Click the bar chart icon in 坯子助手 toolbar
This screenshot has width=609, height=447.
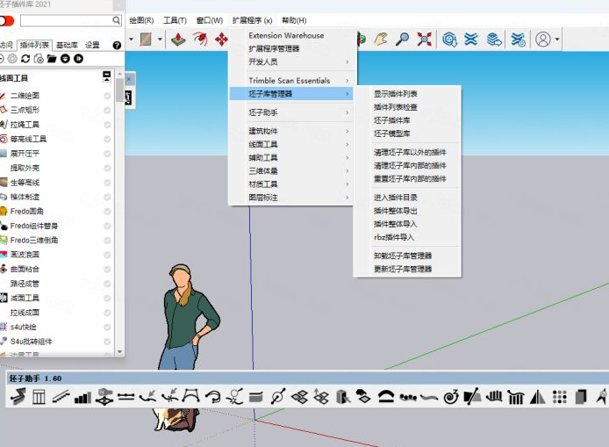coord(82,397)
